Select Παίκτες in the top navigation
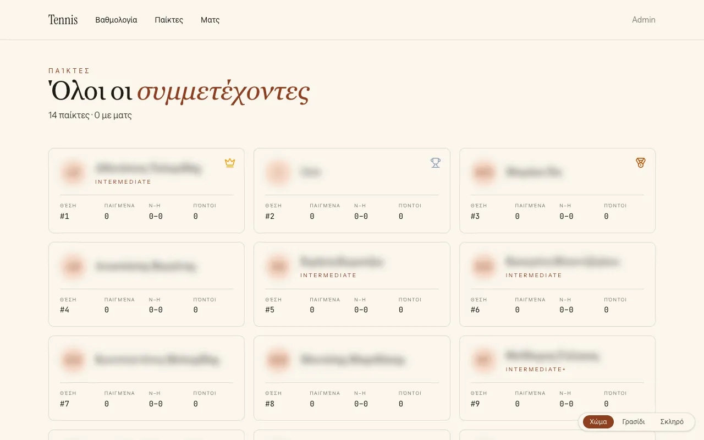704x440 pixels. tap(169, 20)
